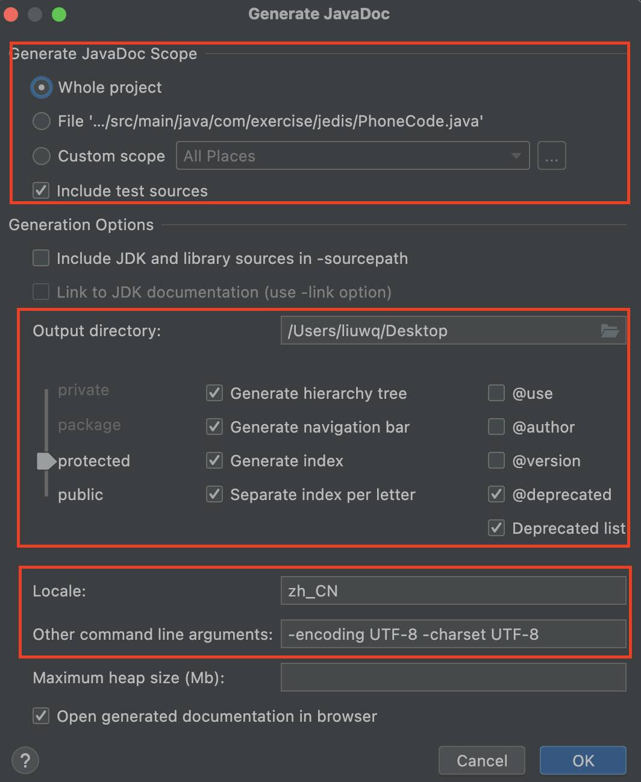The image size is (641, 782).
Task: Open custom scope ellipsis configuration button
Action: 551,156
